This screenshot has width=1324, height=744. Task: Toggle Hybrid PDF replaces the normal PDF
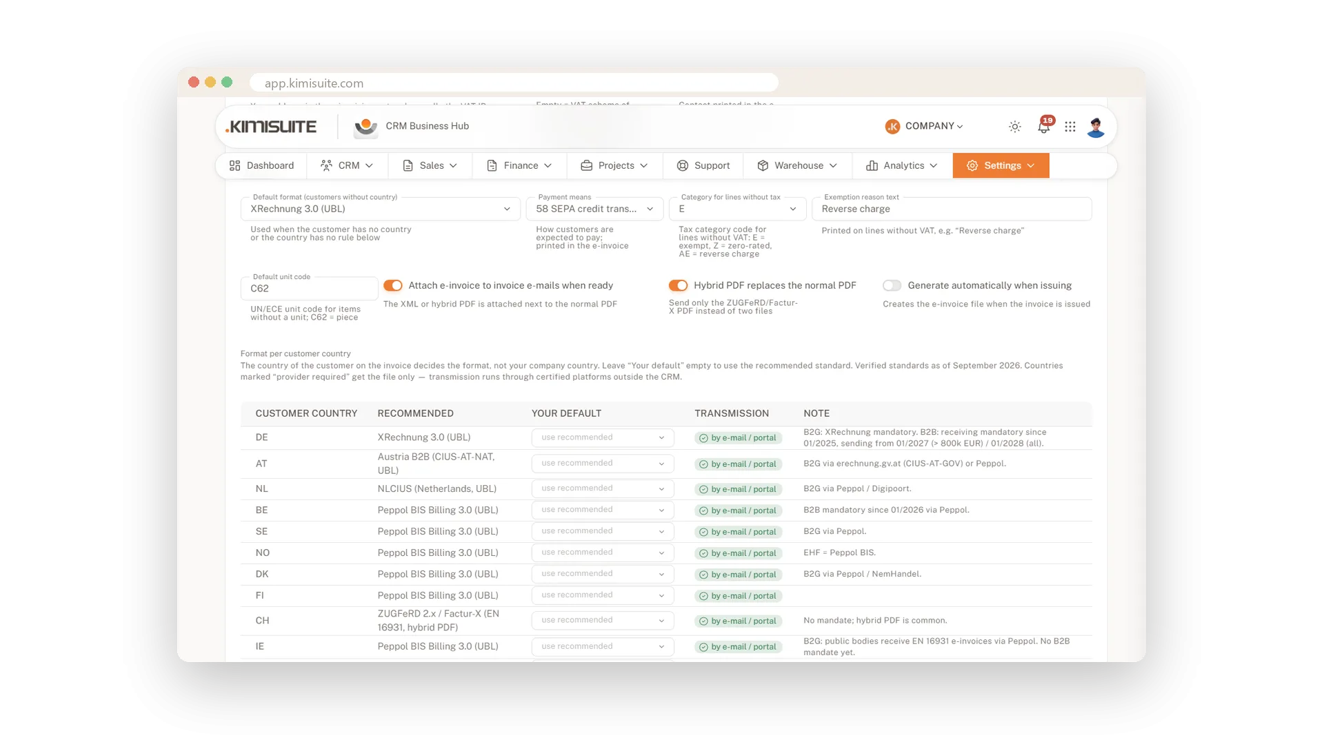pyautogui.click(x=679, y=285)
